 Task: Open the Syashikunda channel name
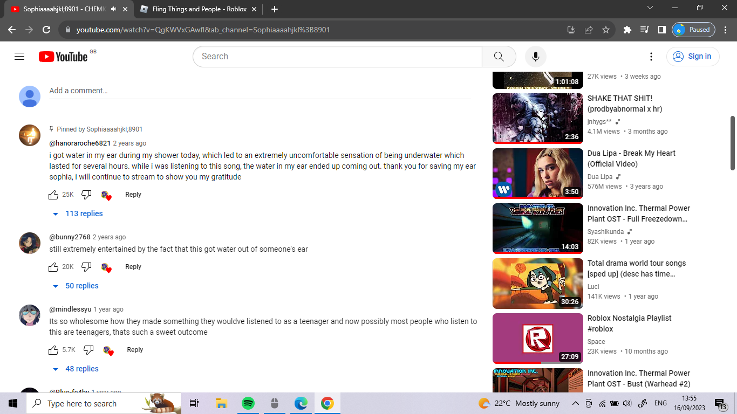(x=605, y=232)
